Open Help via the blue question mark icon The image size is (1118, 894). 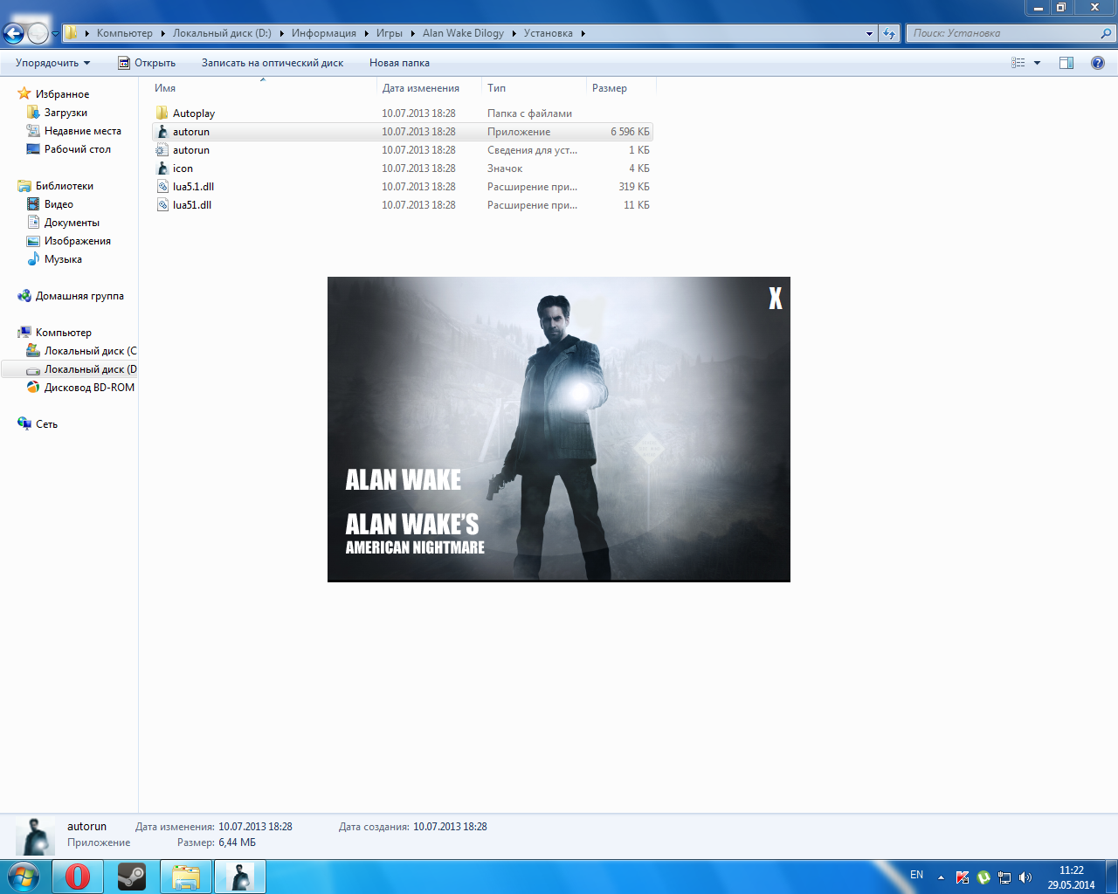click(1098, 63)
